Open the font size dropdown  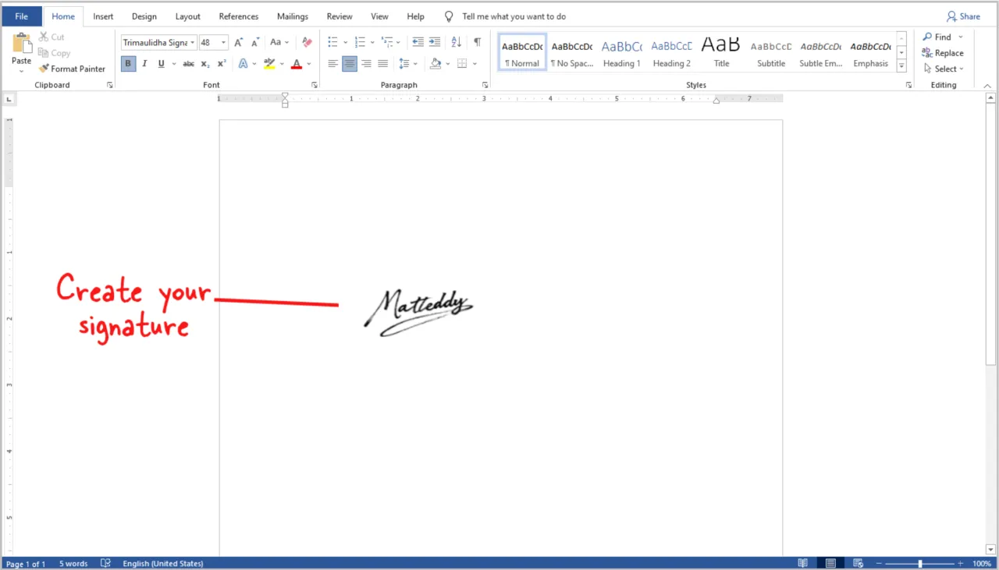[x=224, y=43]
